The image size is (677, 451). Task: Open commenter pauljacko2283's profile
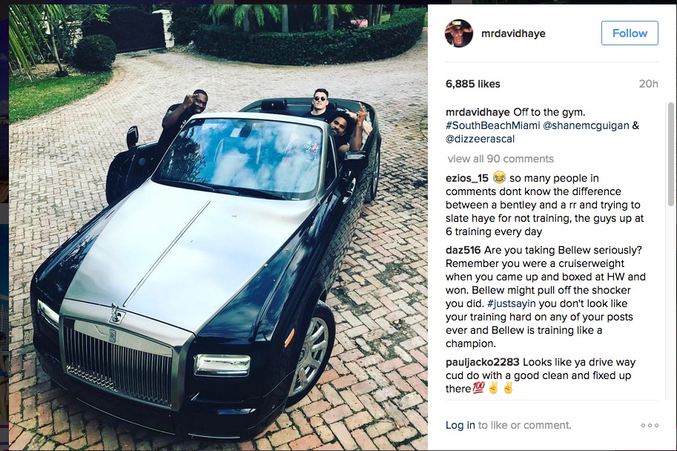pos(482,362)
